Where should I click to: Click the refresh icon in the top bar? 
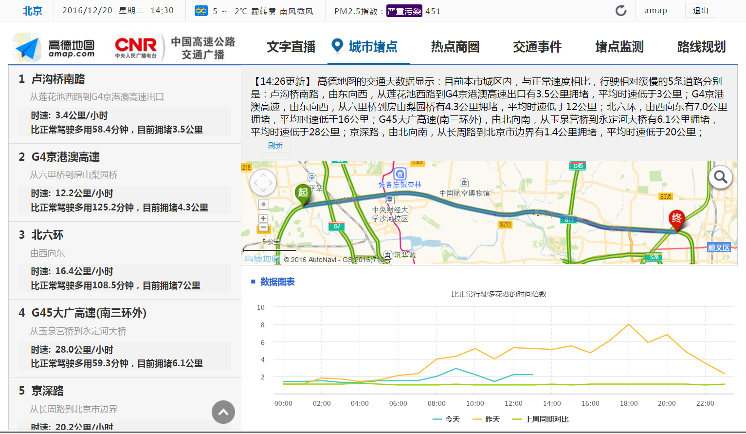(x=620, y=10)
